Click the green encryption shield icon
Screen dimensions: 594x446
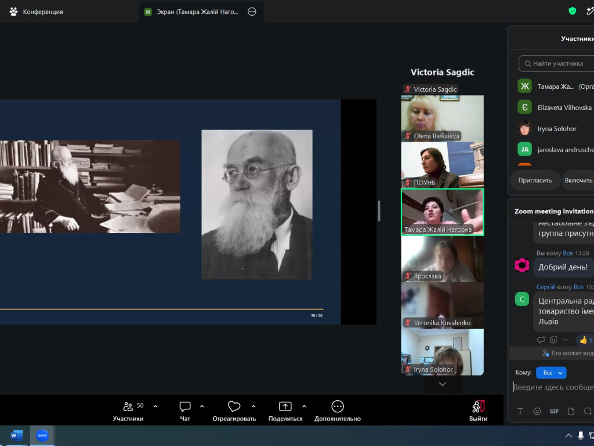click(573, 12)
